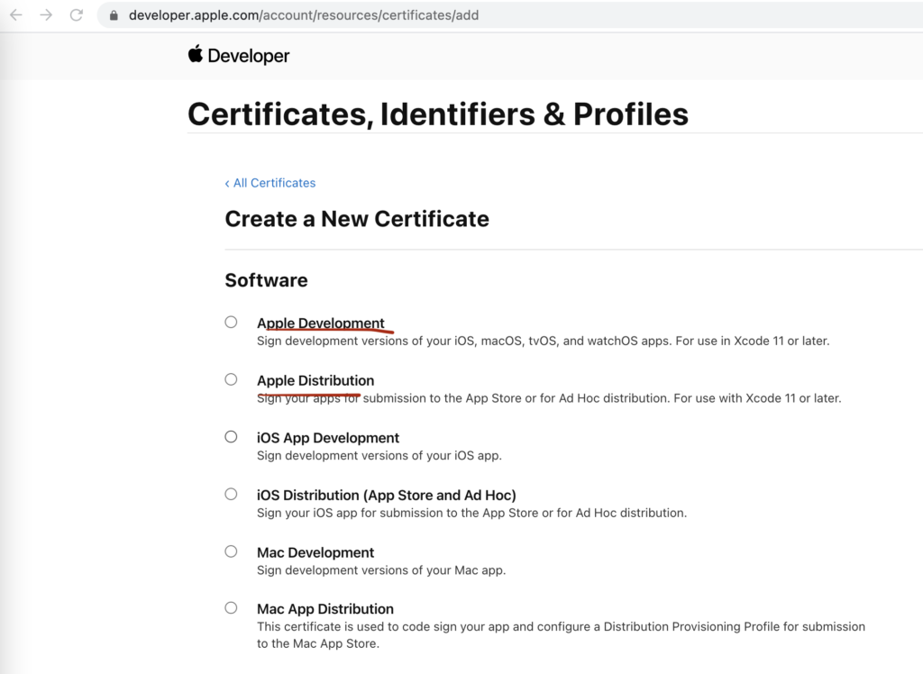Image resolution: width=923 pixels, height=674 pixels.
Task: Click the iOS App Development label
Action: click(x=328, y=438)
